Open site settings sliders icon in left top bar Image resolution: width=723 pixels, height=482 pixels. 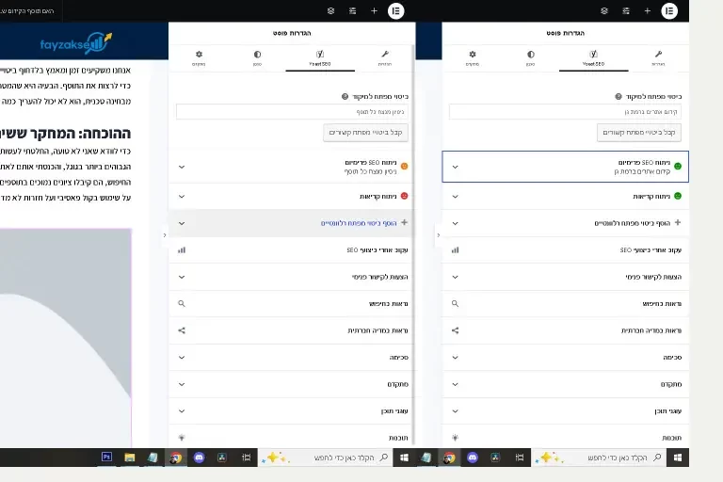click(x=352, y=10)
